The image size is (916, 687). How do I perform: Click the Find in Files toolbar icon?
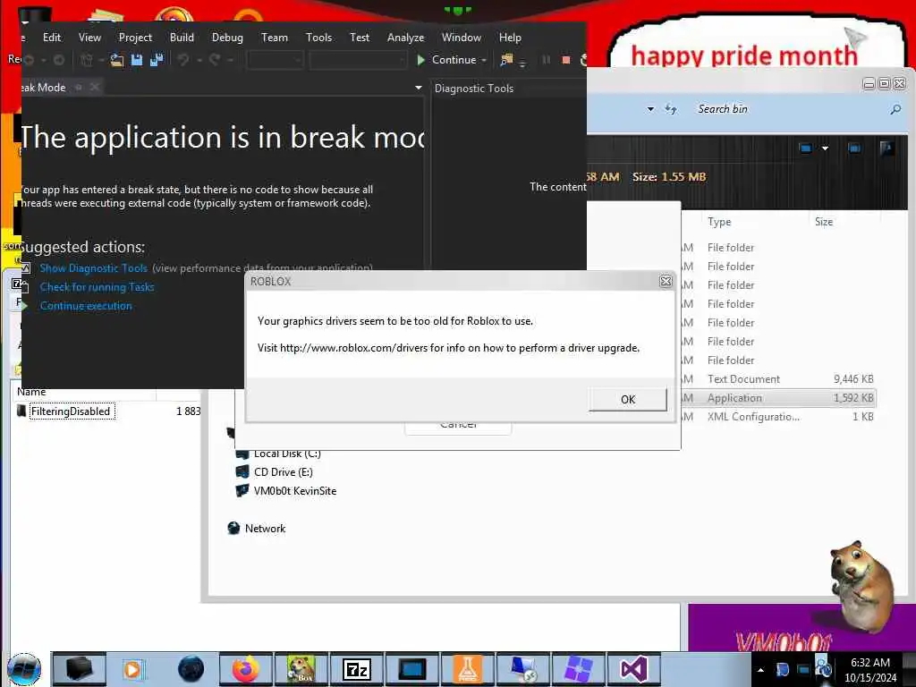coord(506,60)
